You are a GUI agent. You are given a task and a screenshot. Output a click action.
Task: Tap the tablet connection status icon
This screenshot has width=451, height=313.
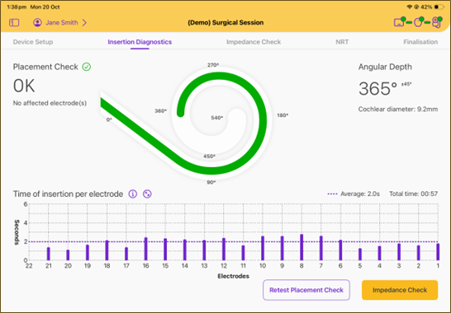click(x=400, y=22)
